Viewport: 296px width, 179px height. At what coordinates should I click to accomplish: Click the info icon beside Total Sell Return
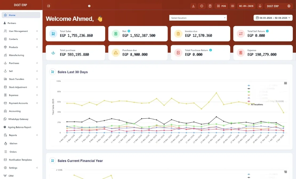(267, 31)
